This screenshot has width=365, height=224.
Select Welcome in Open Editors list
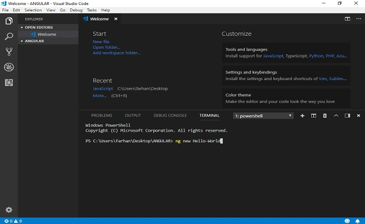pos(48,34)
